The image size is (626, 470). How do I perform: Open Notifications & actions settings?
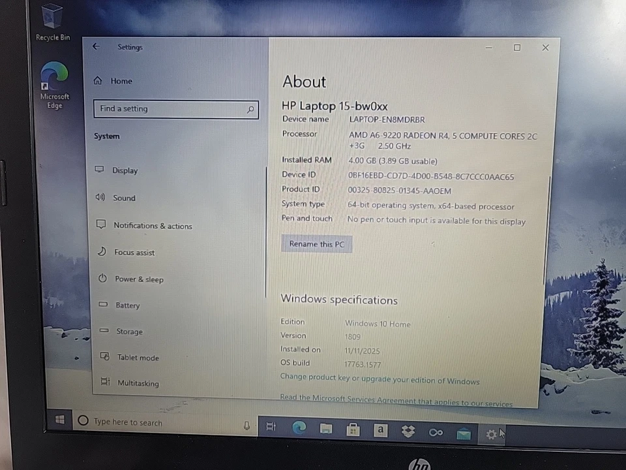[153, 225]
